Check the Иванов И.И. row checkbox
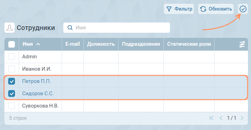The image size is (251, 130). click(x=12, y=69)
